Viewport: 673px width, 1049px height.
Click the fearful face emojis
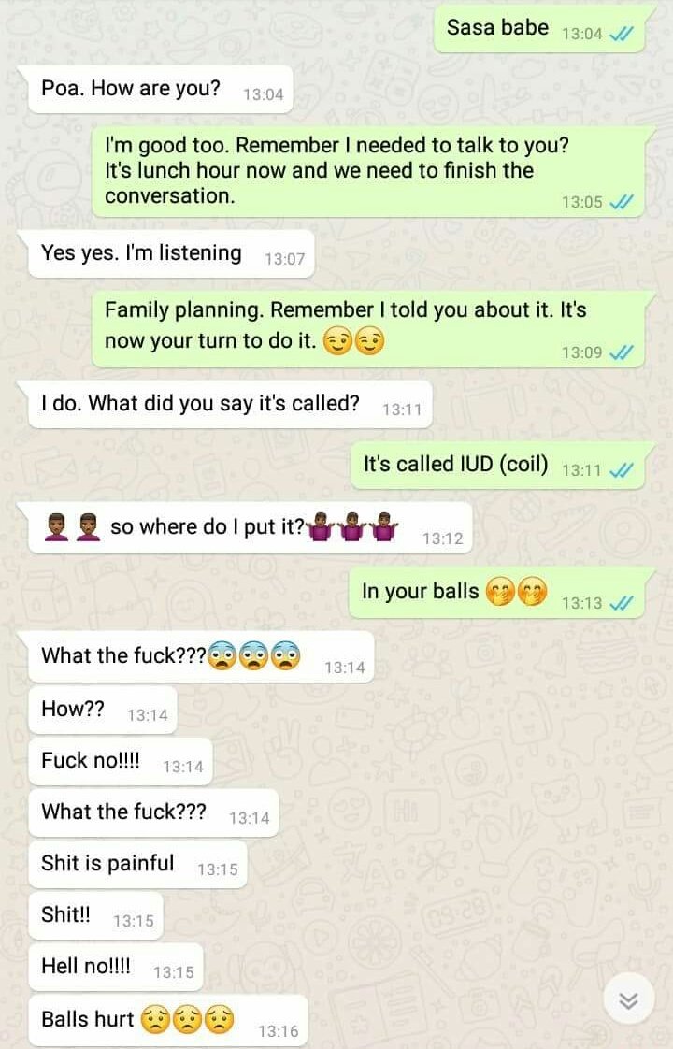(x=254, y=655)
